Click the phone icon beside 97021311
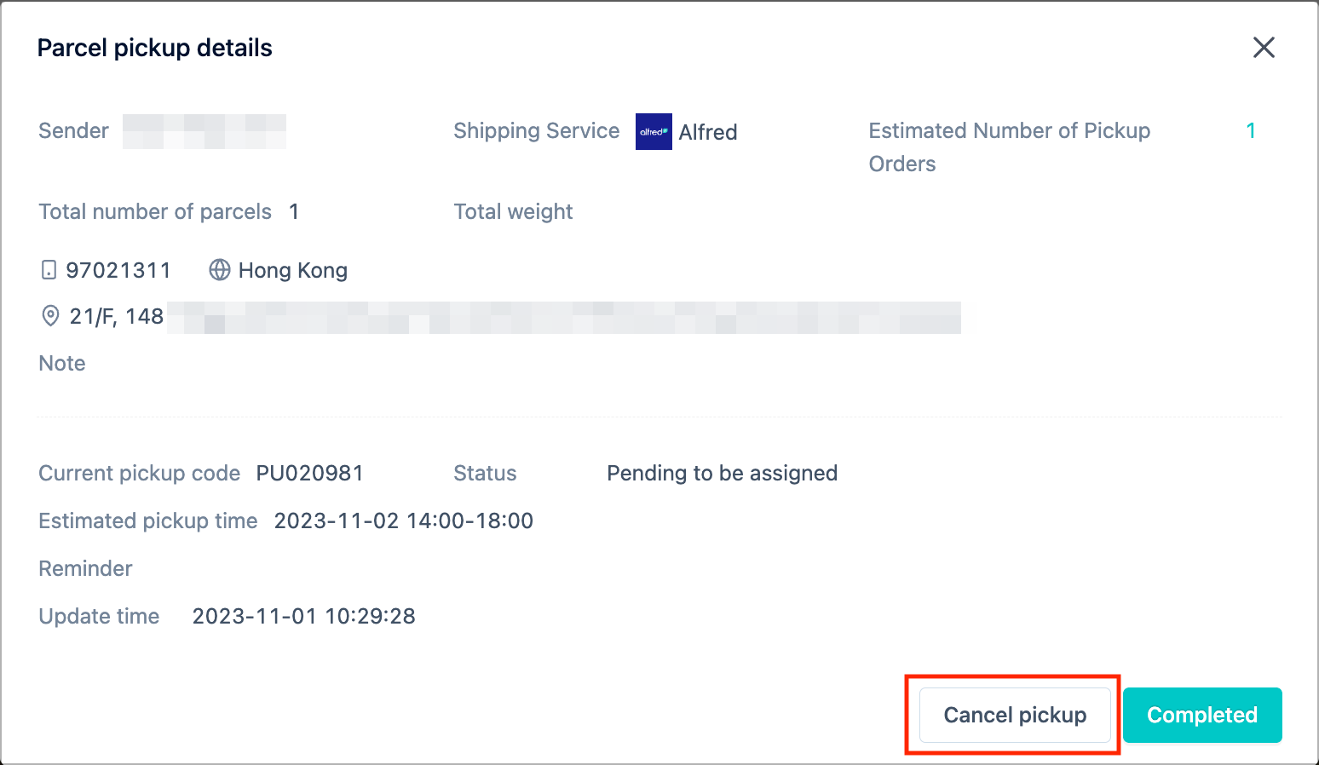The width and height of the screenshot is (1319, 765). [49, 270]
